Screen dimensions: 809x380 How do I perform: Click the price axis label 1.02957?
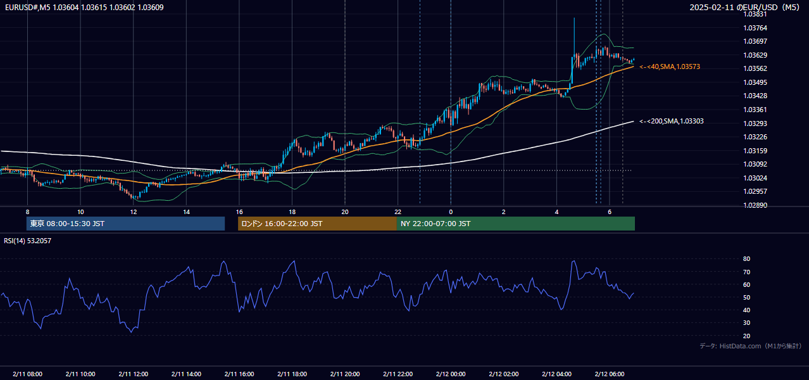pos(755,191)
